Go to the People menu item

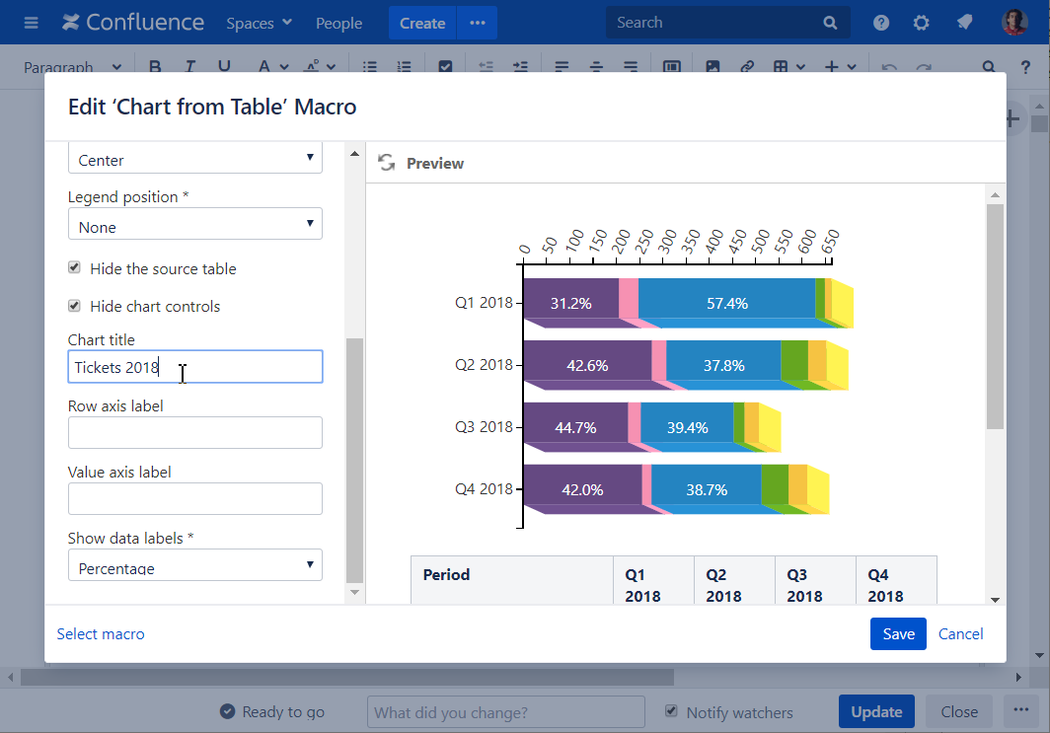click(x=338, y=23)
